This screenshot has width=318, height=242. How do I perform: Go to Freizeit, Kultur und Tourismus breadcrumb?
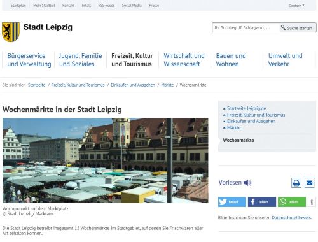(78, 85)
